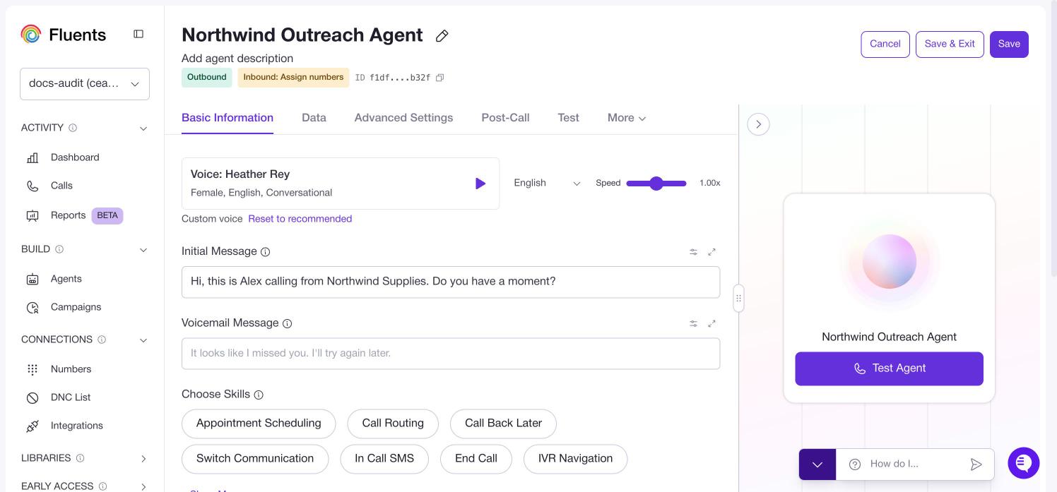Toggle Call Routing skill
The image size is (1057, 492).
click(x=393, y=424)
